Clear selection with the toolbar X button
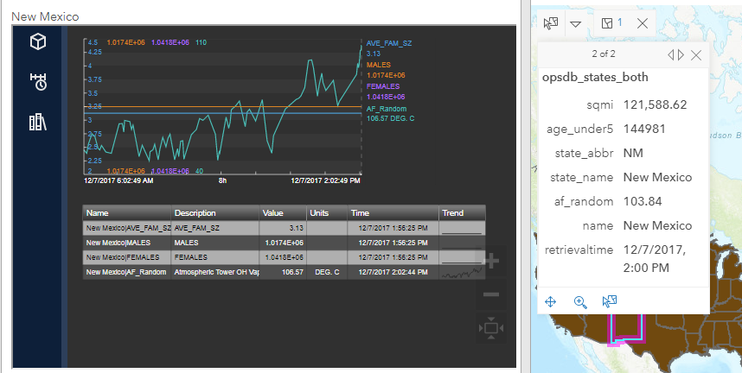This screenshot has height=373, width=742. [642, 23]
